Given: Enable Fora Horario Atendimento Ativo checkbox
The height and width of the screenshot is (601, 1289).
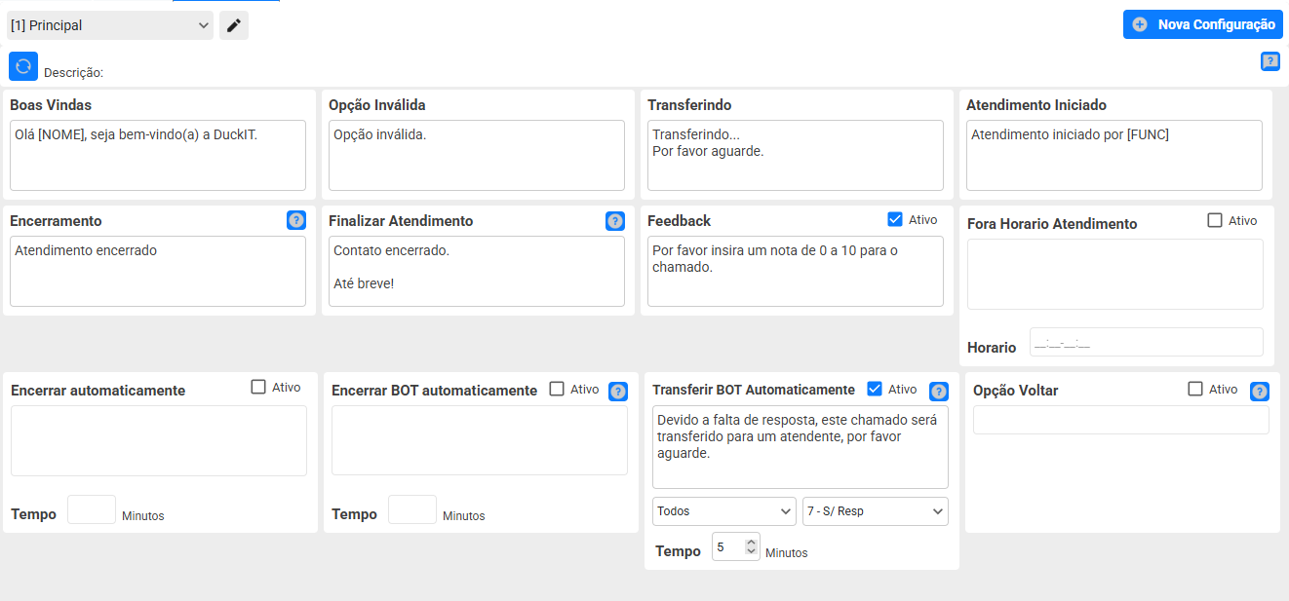Looking at the screenshot, I should [1215, 220].
